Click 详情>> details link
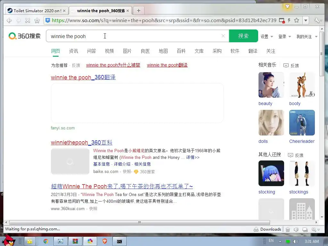 pyautogui.click(x=193, y=157)
